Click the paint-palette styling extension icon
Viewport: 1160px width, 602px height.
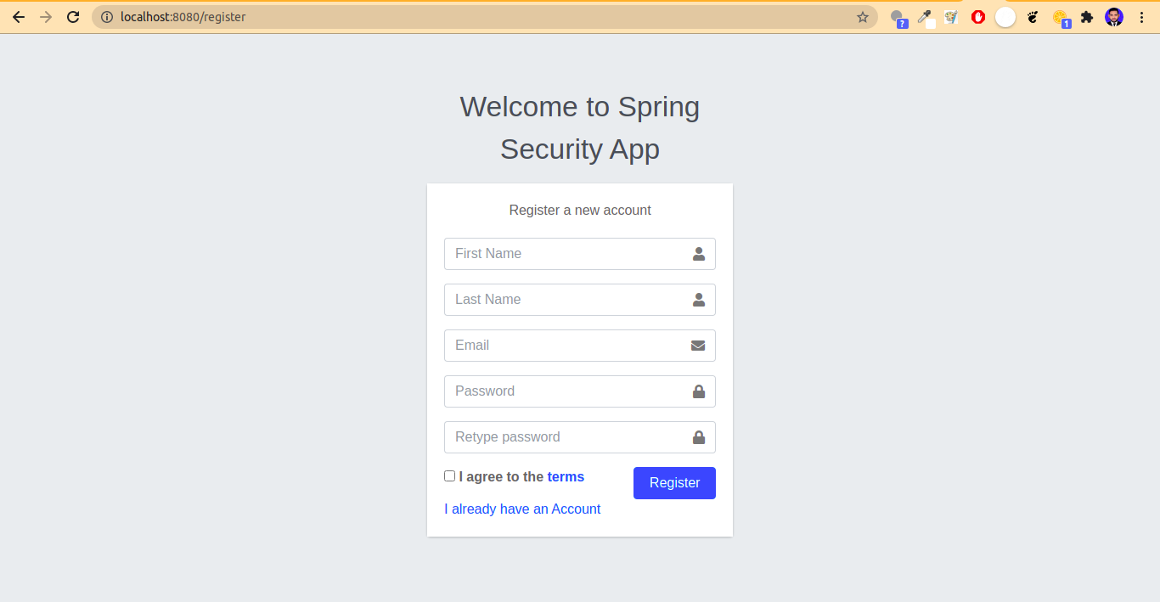tap(952, 16)
